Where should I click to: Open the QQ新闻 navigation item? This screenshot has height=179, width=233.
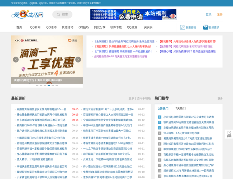pyautogui.click(x=35, y=27)
